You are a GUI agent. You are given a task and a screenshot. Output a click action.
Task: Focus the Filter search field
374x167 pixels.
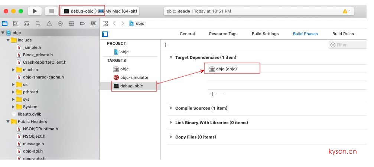pos(348,45)
